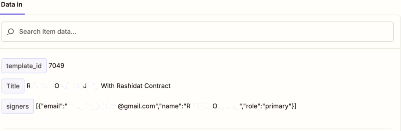The height and width of the screenshot is (131, 401).
Task: Click the blurred email address before @gmail.com
Action: pyautogui.click(x=92, y=106)
